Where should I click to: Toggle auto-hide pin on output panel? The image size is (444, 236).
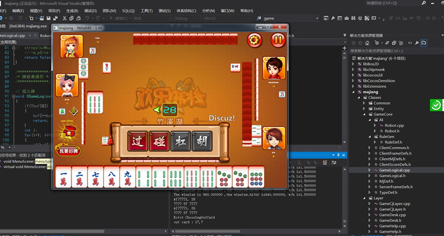coord(338,155)
